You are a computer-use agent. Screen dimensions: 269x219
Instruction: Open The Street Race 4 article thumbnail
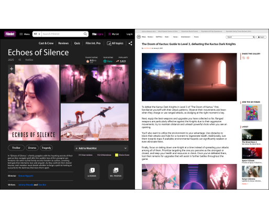[252, 135]
